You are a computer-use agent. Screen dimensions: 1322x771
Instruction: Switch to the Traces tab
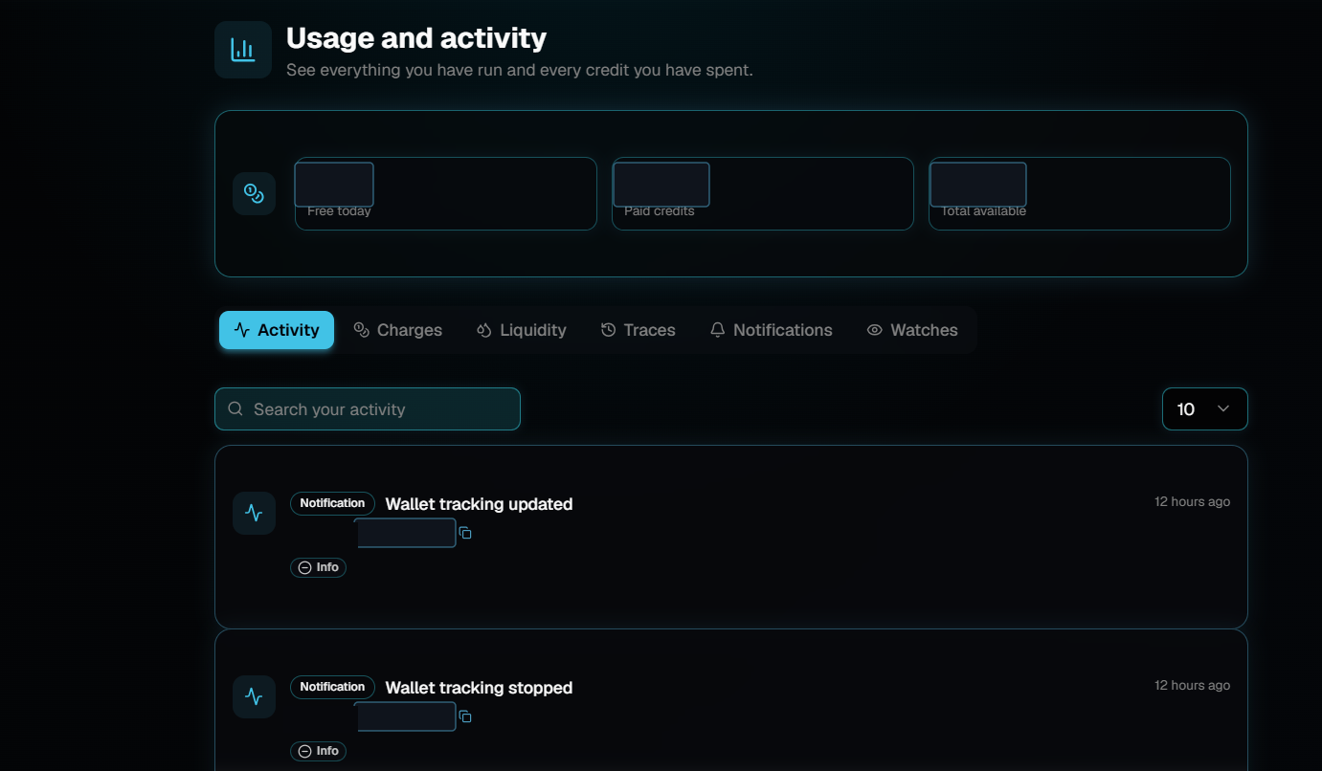pos(638,330)
